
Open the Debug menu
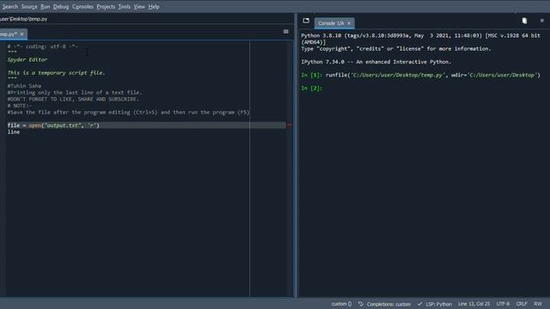pyautogui.click(x=61, y=7)
